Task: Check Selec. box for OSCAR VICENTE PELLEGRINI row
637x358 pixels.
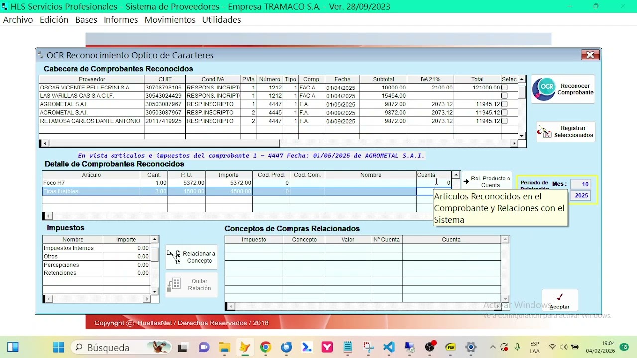Action: (504, 88)
